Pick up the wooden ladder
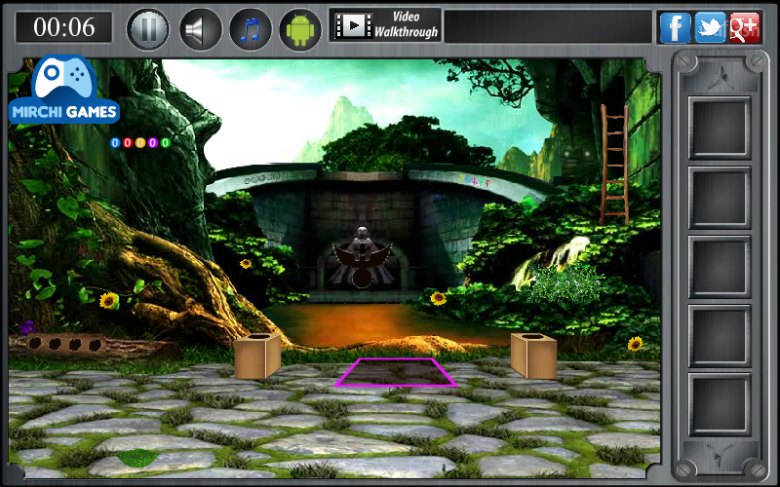This screenshot has width=780, height=487. (x=614, y=165)
